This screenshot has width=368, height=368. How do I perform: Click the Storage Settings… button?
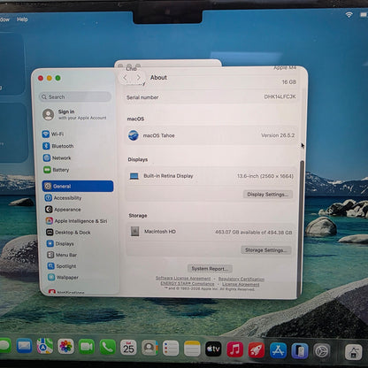[266, 250]
